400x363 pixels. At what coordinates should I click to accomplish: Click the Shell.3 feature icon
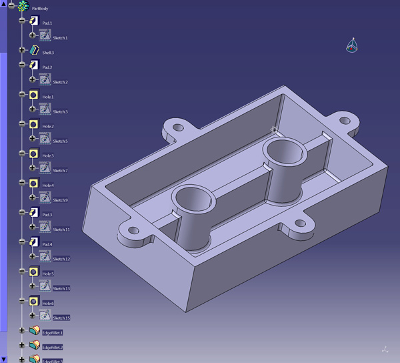click(x=35, y=51)
